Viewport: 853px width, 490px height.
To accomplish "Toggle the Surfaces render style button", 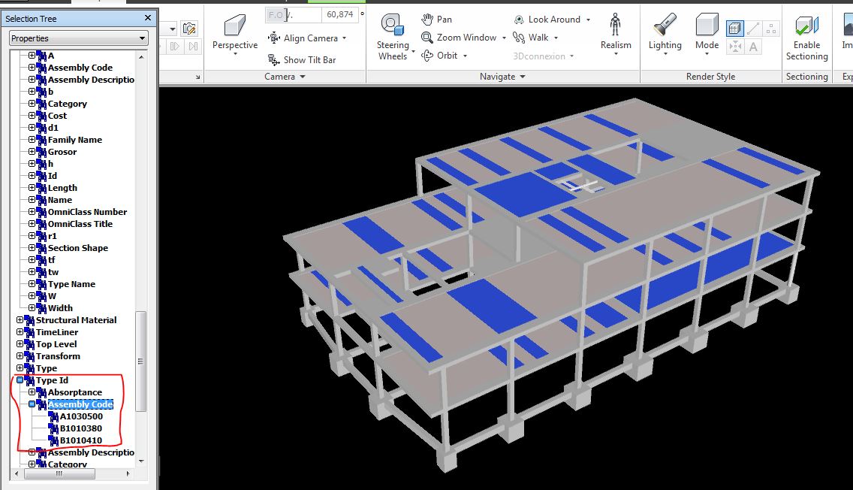I will (734, 28).
